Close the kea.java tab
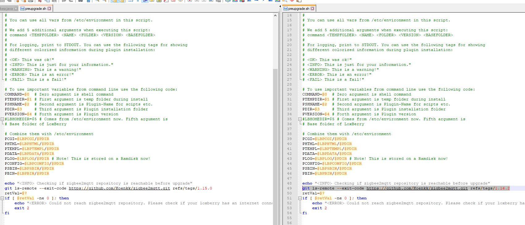The width and height of the screenshot is (525, 225). click(16, 9)
